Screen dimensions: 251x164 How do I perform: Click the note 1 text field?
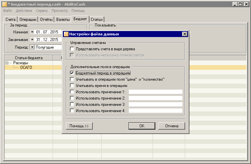tap(156, 92)
